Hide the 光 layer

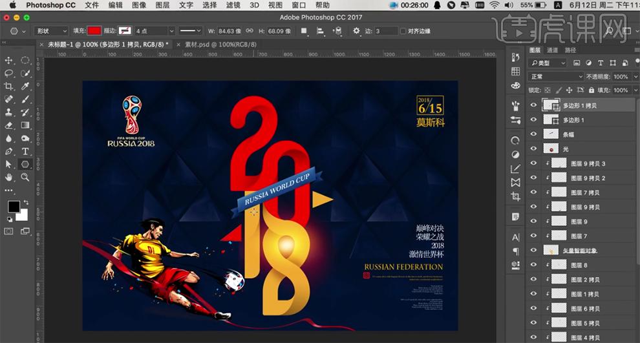point(533,149)
